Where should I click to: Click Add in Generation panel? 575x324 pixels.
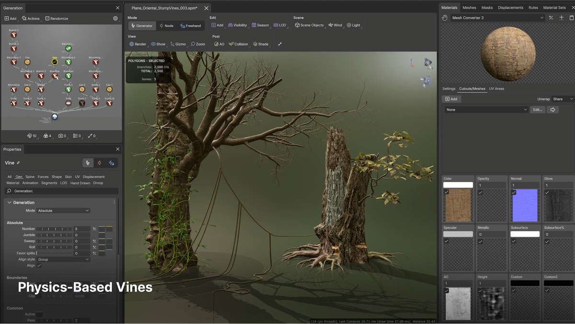(10, 18)
